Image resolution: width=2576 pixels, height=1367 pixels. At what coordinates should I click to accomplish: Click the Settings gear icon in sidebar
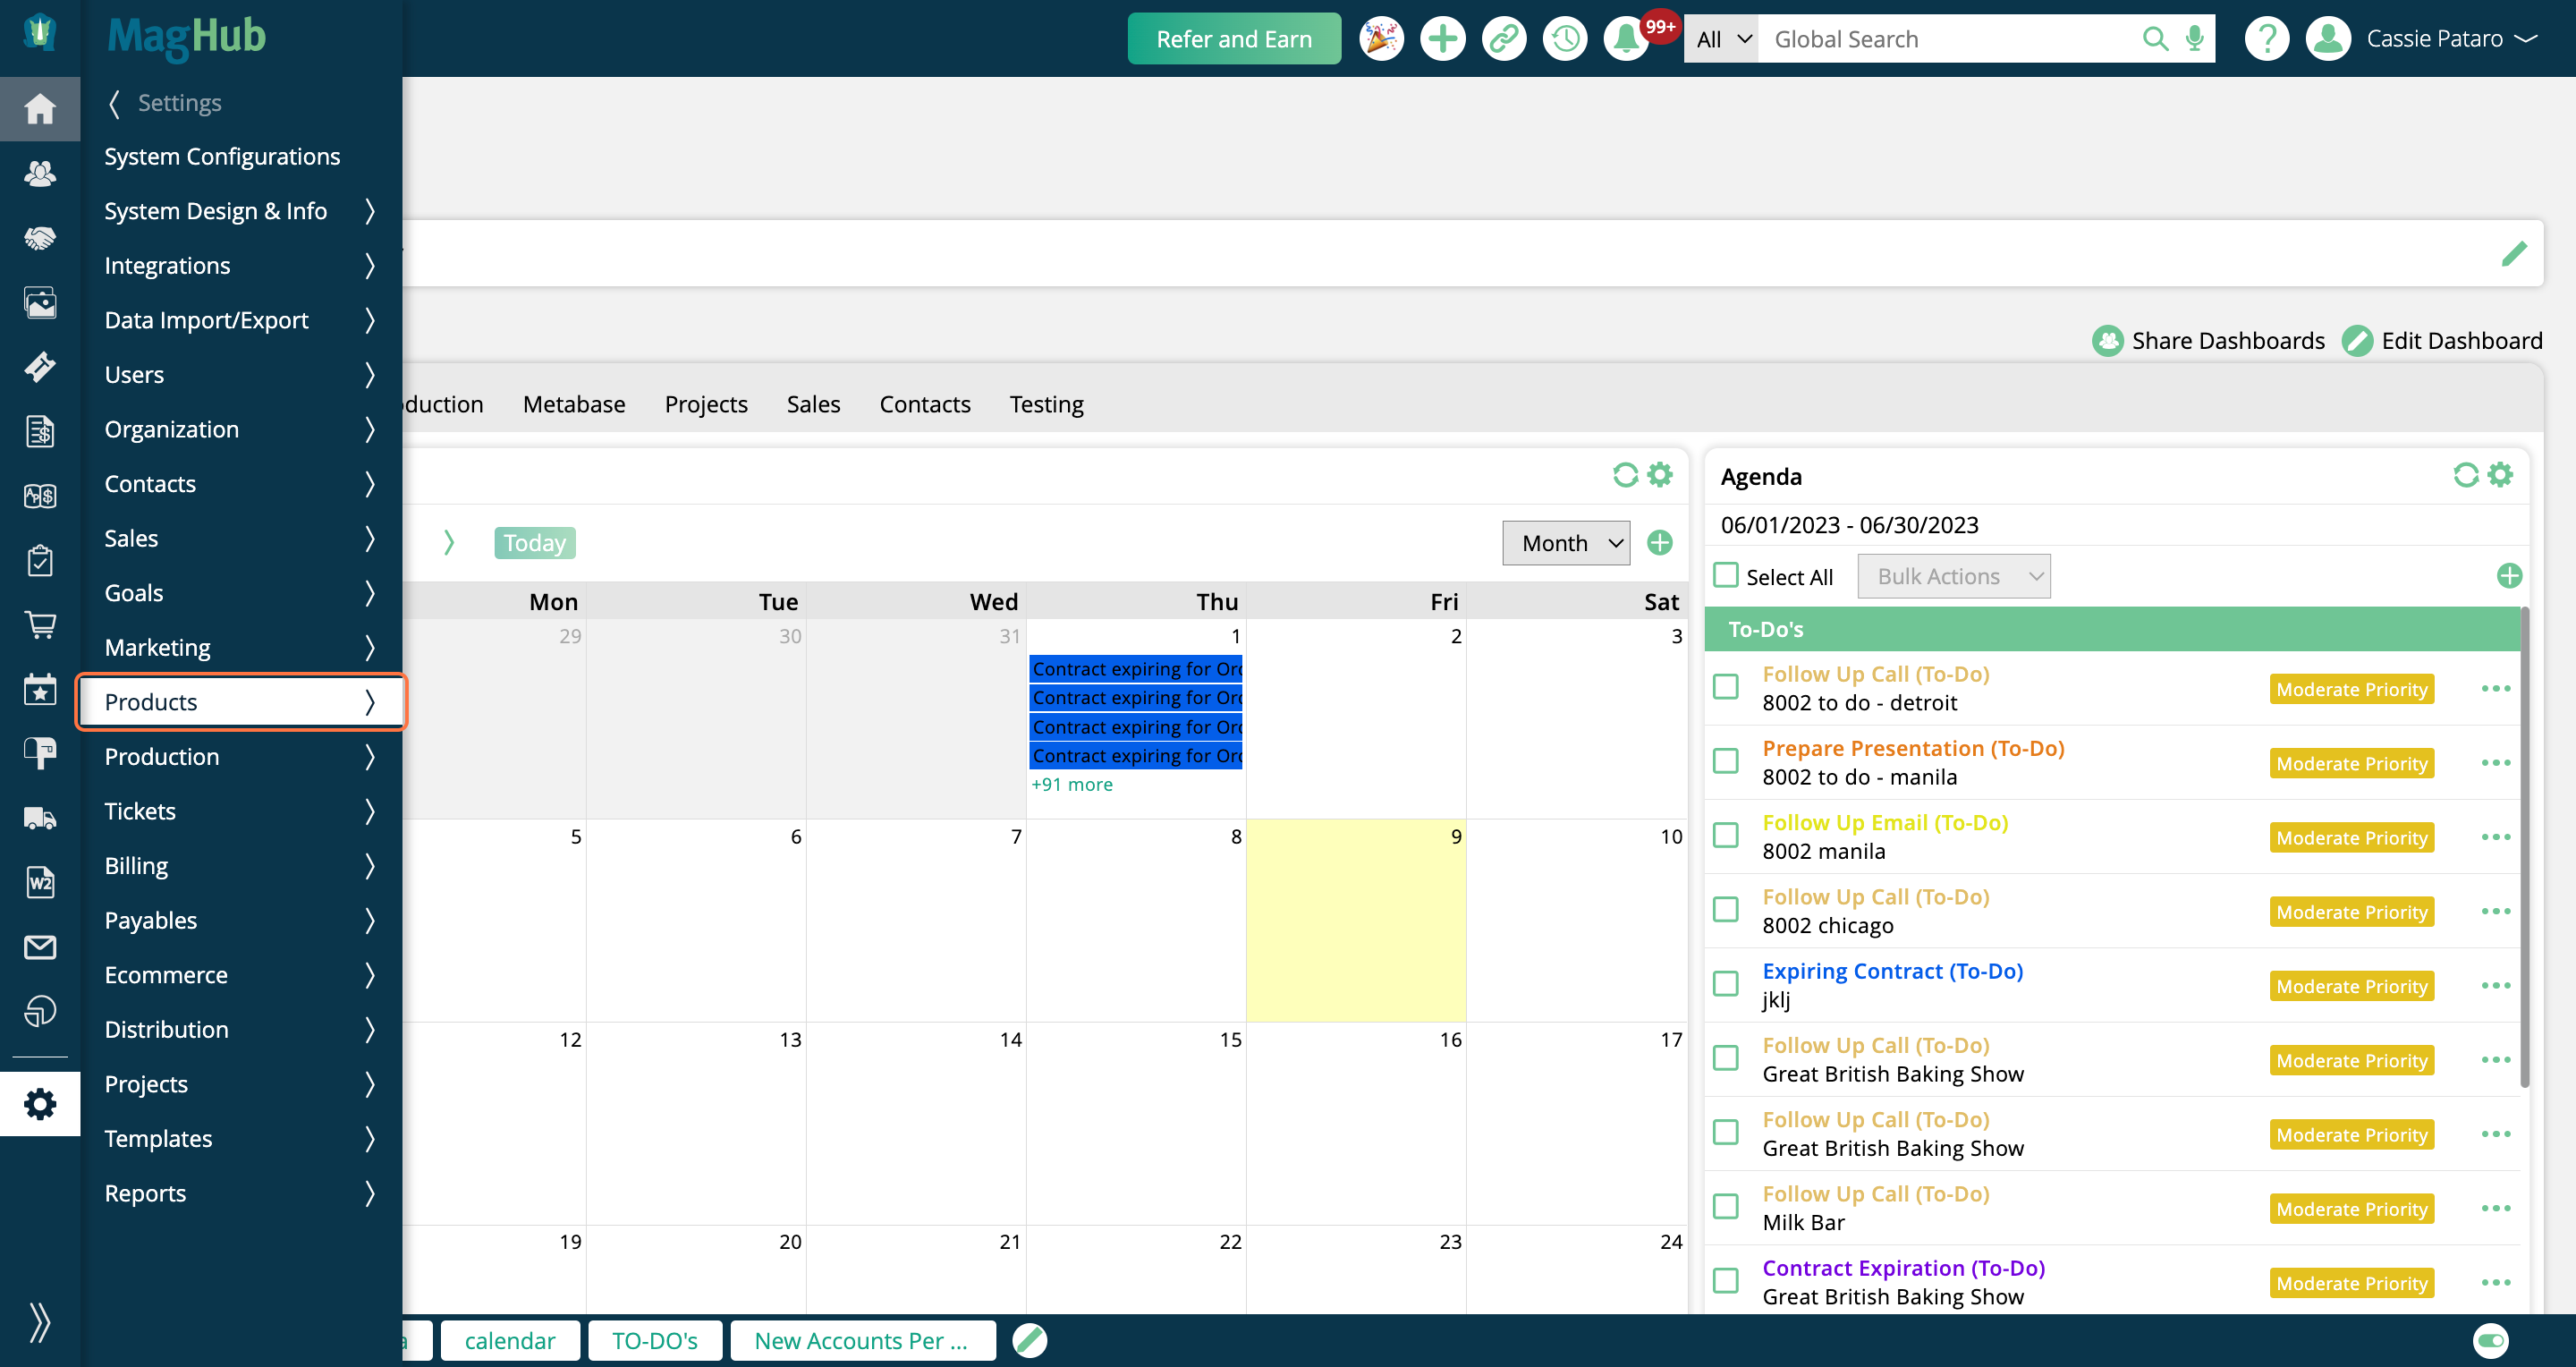pyautogui.click(x=40, y=1104)
